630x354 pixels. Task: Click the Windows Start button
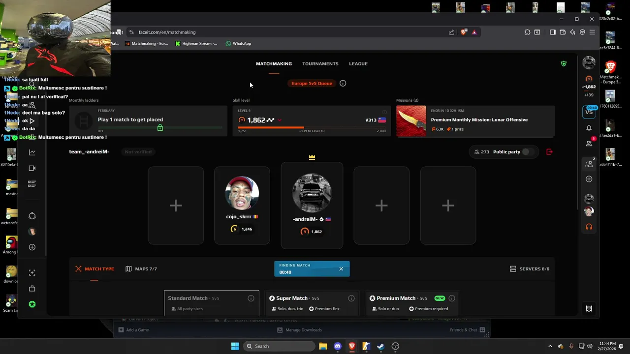click(235, 346)
